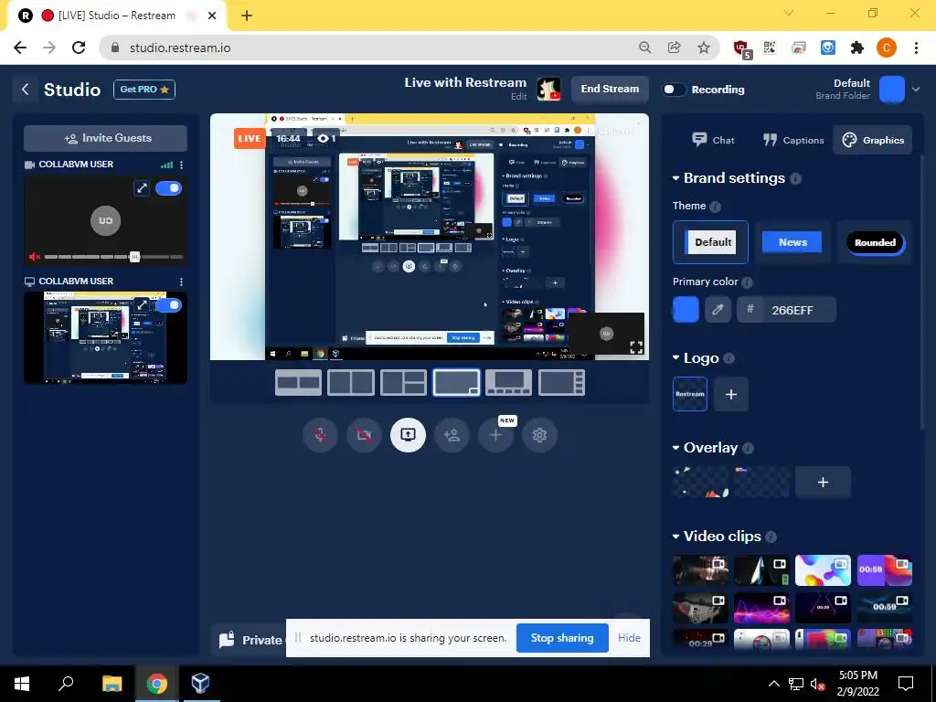Viewport: 936px width, 702px height.
Task: Open the info icon next to Theme
Action: click(715, 207)
